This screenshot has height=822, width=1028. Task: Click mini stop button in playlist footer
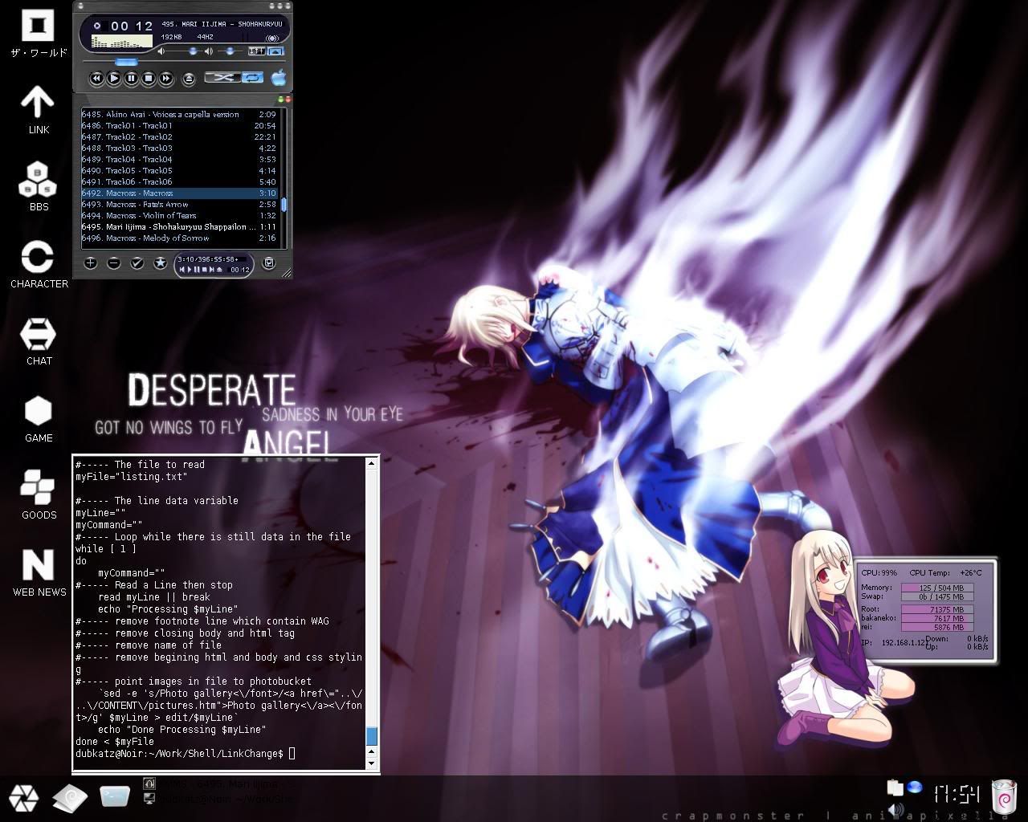coord(203,270)
